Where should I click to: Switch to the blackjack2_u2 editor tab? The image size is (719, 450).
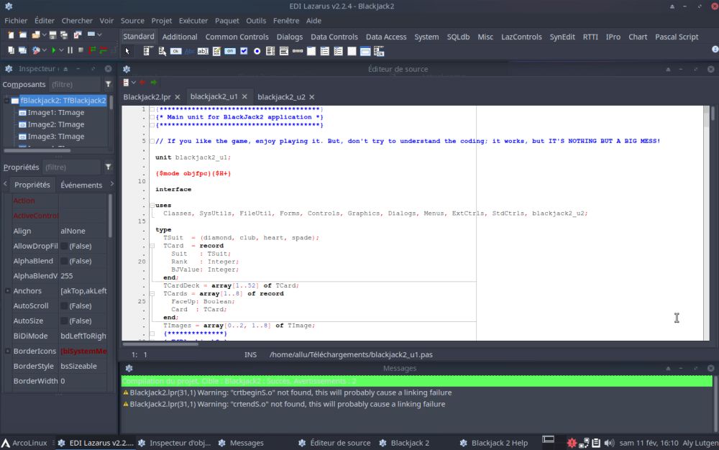pyautogui.click(x=281, y=97)
